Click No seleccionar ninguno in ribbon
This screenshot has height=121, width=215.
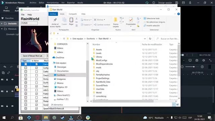(154, 22)
